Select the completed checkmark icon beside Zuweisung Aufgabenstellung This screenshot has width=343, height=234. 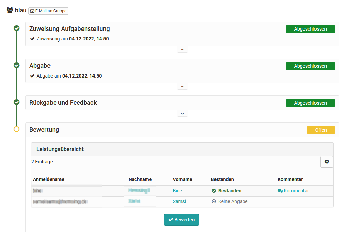click(x=16, y=28)
